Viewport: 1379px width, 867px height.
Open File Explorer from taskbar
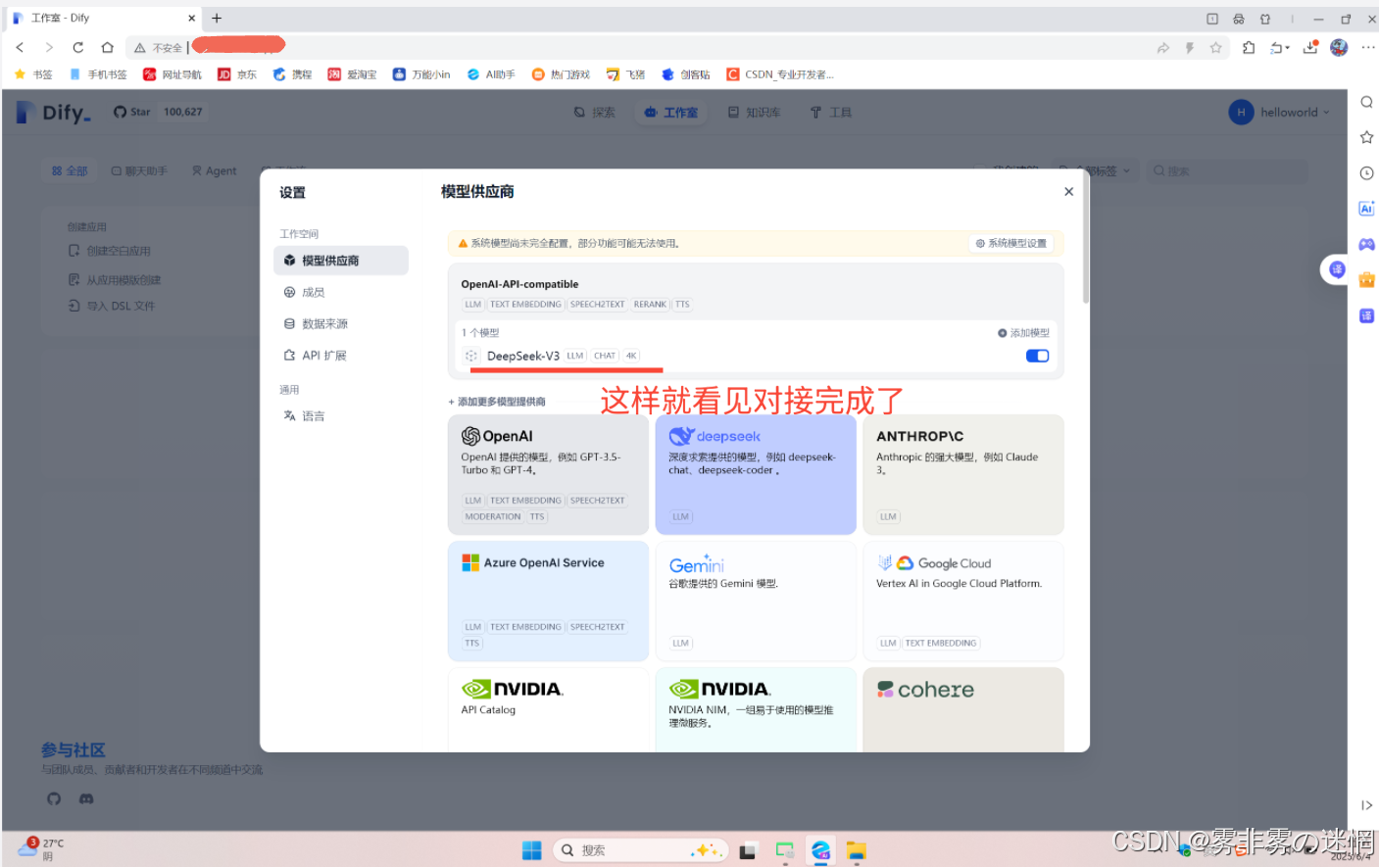point(857,850)
